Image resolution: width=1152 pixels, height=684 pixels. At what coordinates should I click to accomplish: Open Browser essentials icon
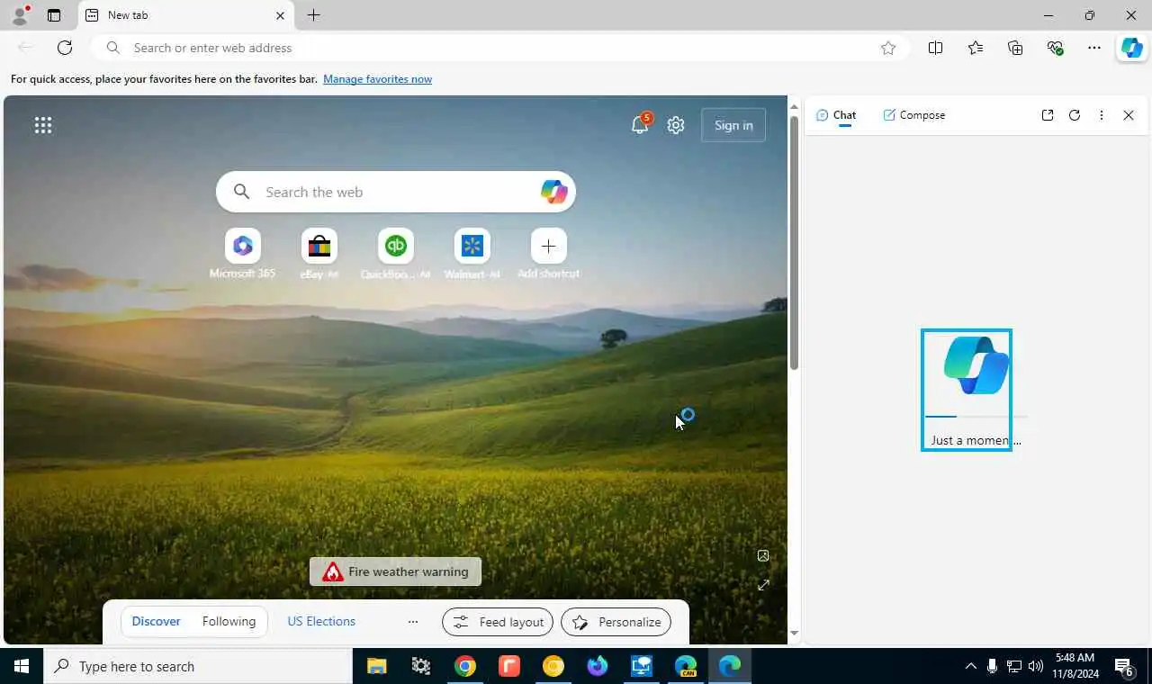click(1055, 48)
